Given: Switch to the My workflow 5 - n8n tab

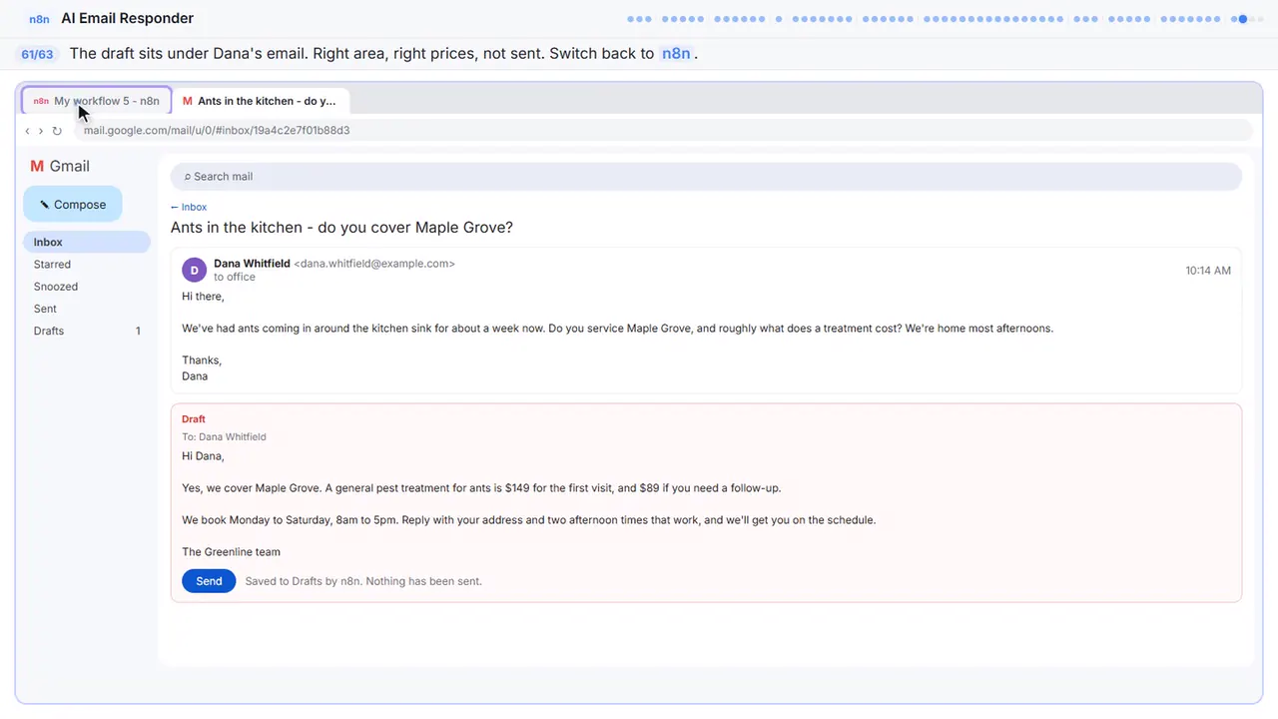Looking at the screenshot, I should click(97, 101).
